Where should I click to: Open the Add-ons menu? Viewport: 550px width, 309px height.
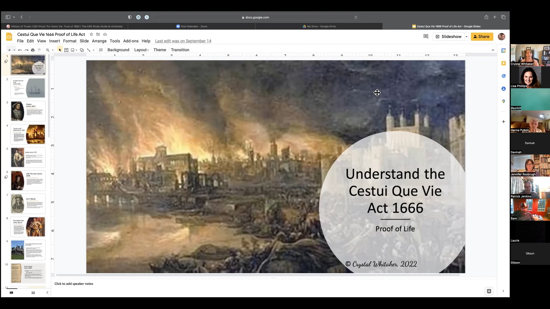(x=131, y=41)
